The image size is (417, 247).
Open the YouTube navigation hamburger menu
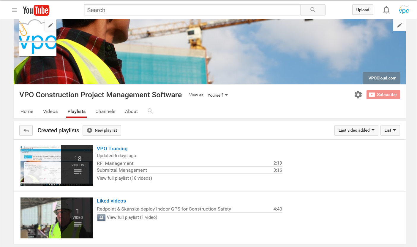[x=14, y=10]
